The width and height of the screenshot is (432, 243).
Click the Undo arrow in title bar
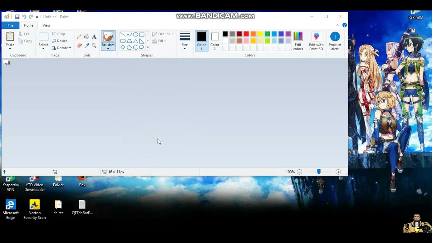point(24,17)
